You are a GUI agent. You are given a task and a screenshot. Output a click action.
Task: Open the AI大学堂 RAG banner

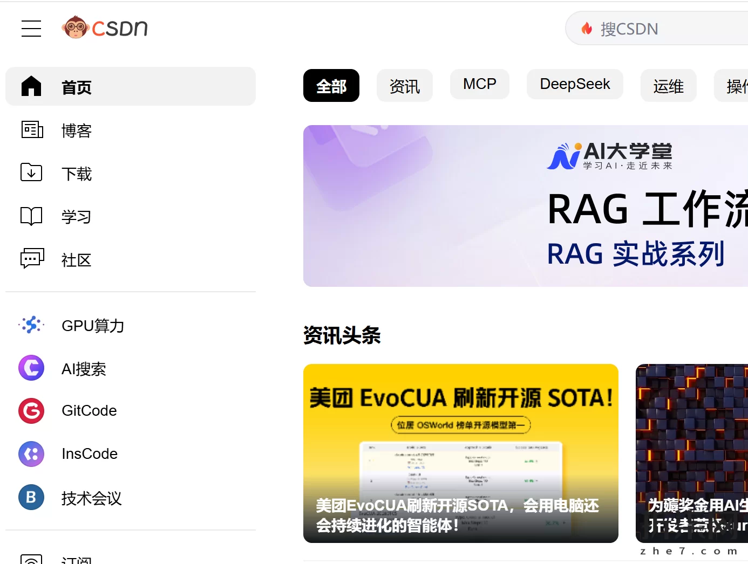[x=525, y=206]
